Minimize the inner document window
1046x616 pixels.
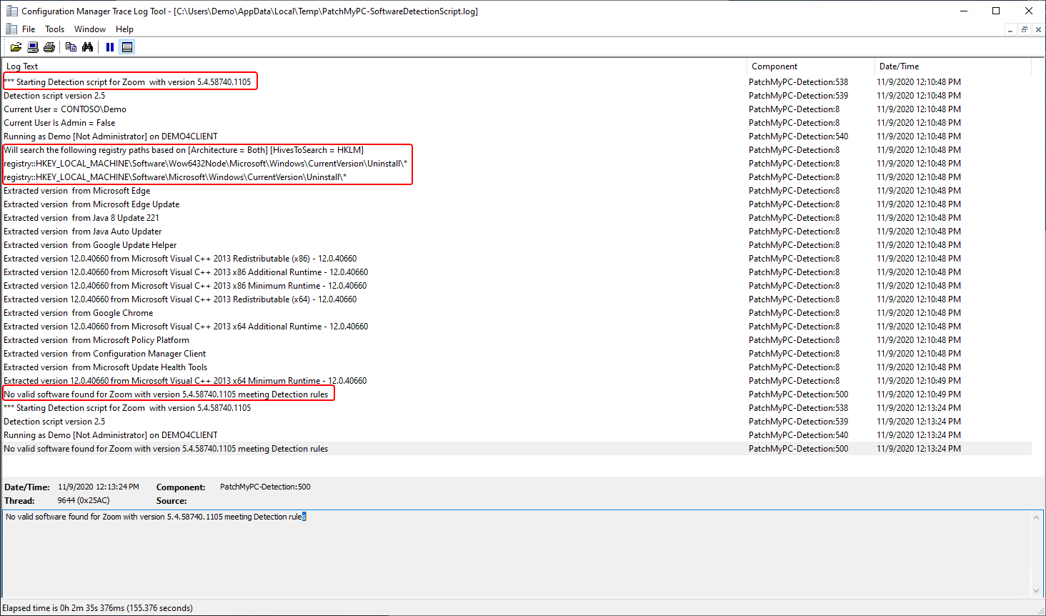pyautogui.click(x=1010, y=29)
